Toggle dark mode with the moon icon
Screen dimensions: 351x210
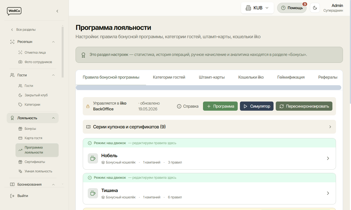pos(315,8)
